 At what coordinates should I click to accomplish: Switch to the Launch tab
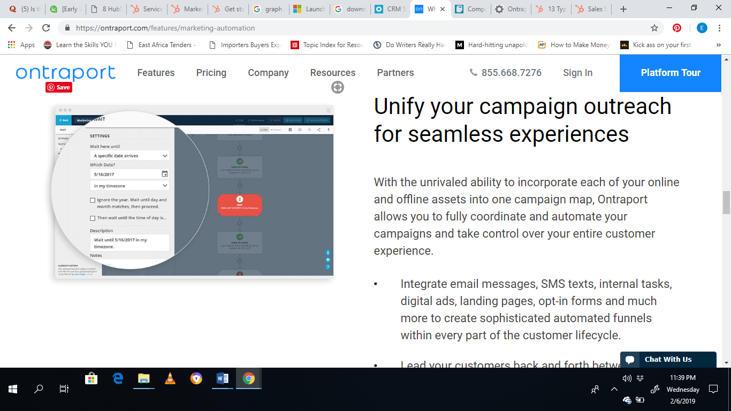tap(309, 9)
